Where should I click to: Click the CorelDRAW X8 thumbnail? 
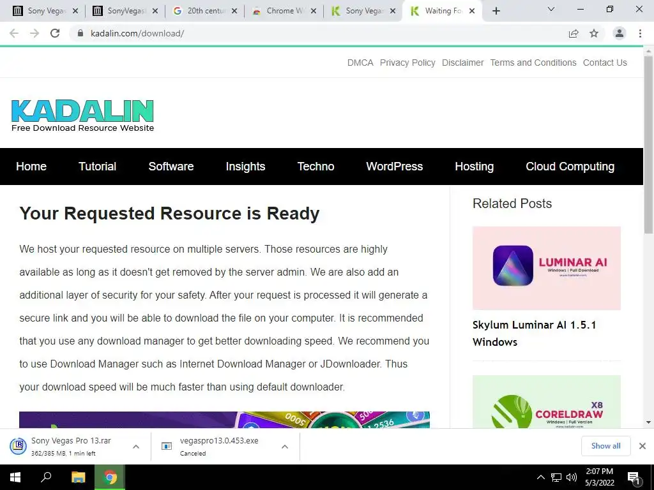coord(547,402)
